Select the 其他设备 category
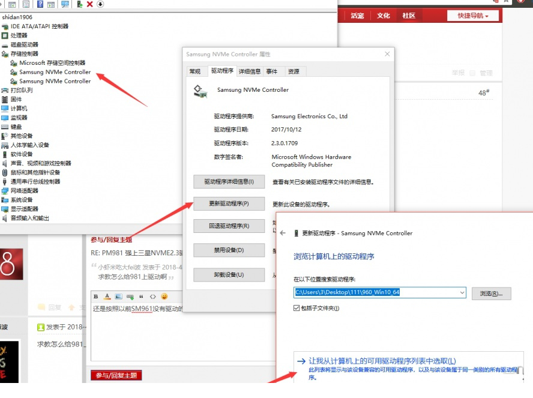Viewport: 533px width, 398px height. click(x=22, y=136)
